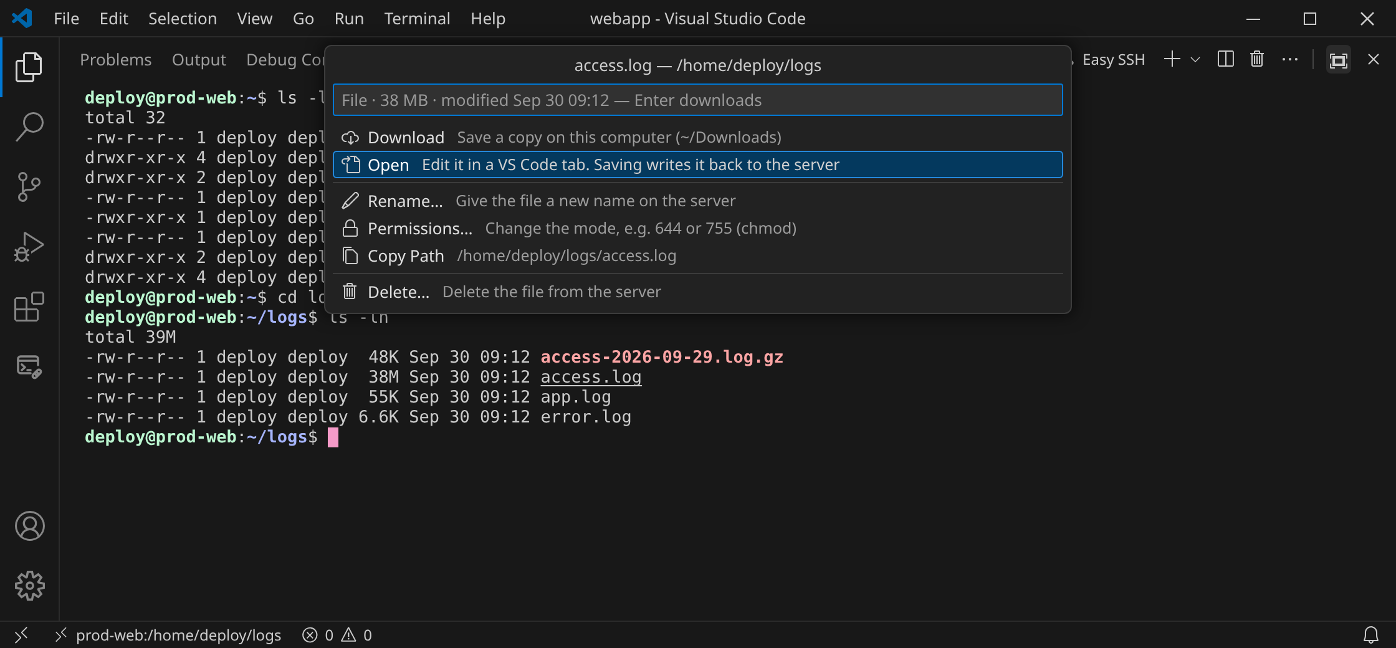The image size is (1396, 648).
Task: Open the Easy SSH sidebar icon
Action: 29,366
